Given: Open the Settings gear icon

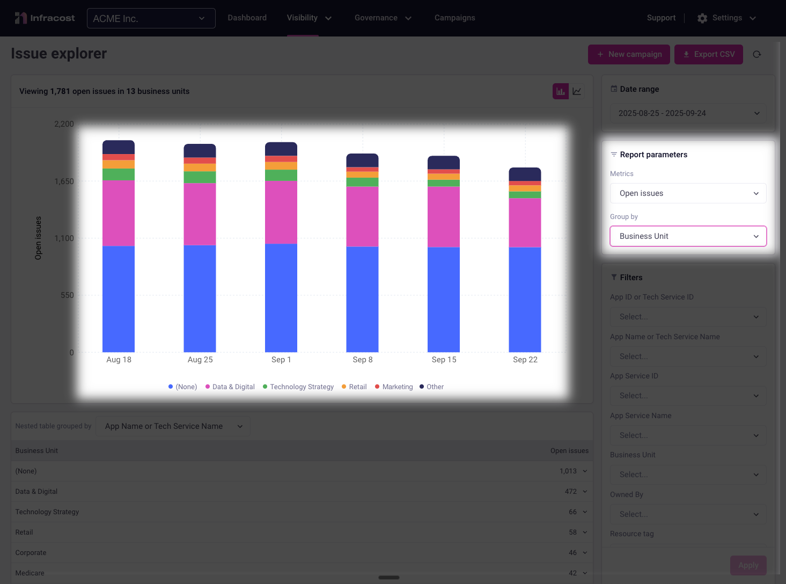Looking at the screenshot, I should pyautogui.click(x=702, y=18).
